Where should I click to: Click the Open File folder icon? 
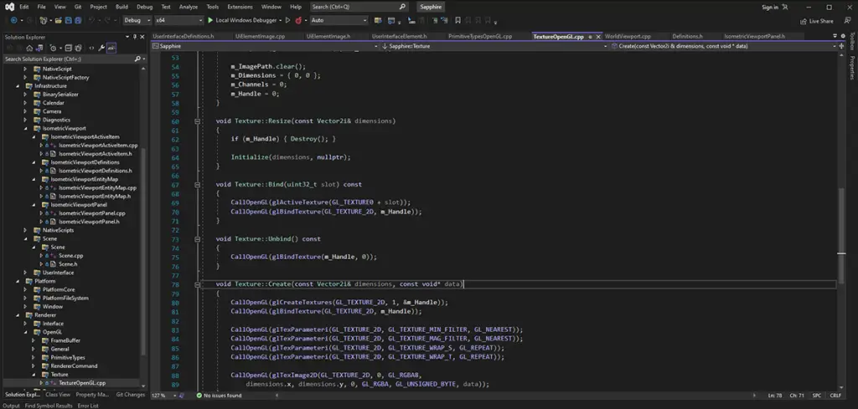click(x=58, y=20)
